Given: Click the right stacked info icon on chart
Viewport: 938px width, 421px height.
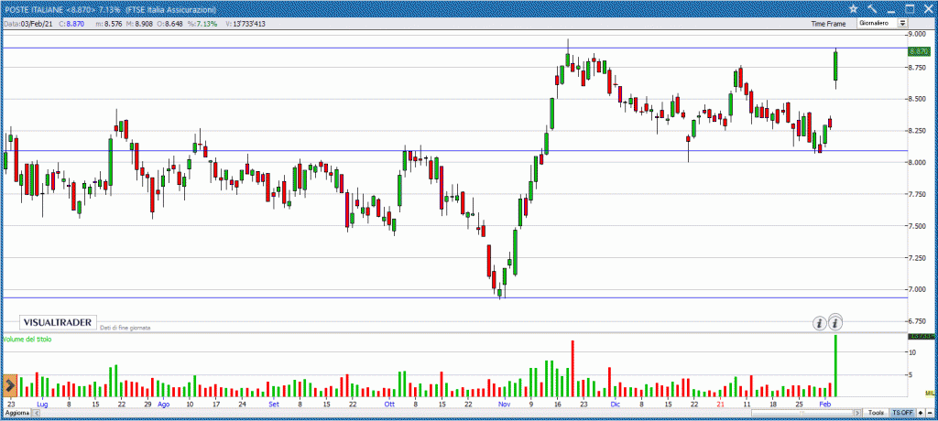Looking at the screenshot, I should click(x=835, y=322).
